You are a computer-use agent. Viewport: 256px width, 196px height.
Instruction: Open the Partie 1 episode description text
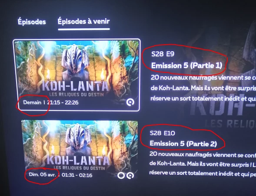click(203, 88)
